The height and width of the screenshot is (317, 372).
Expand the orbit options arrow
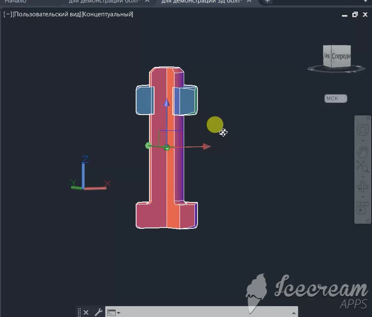[x=362, y=197]
